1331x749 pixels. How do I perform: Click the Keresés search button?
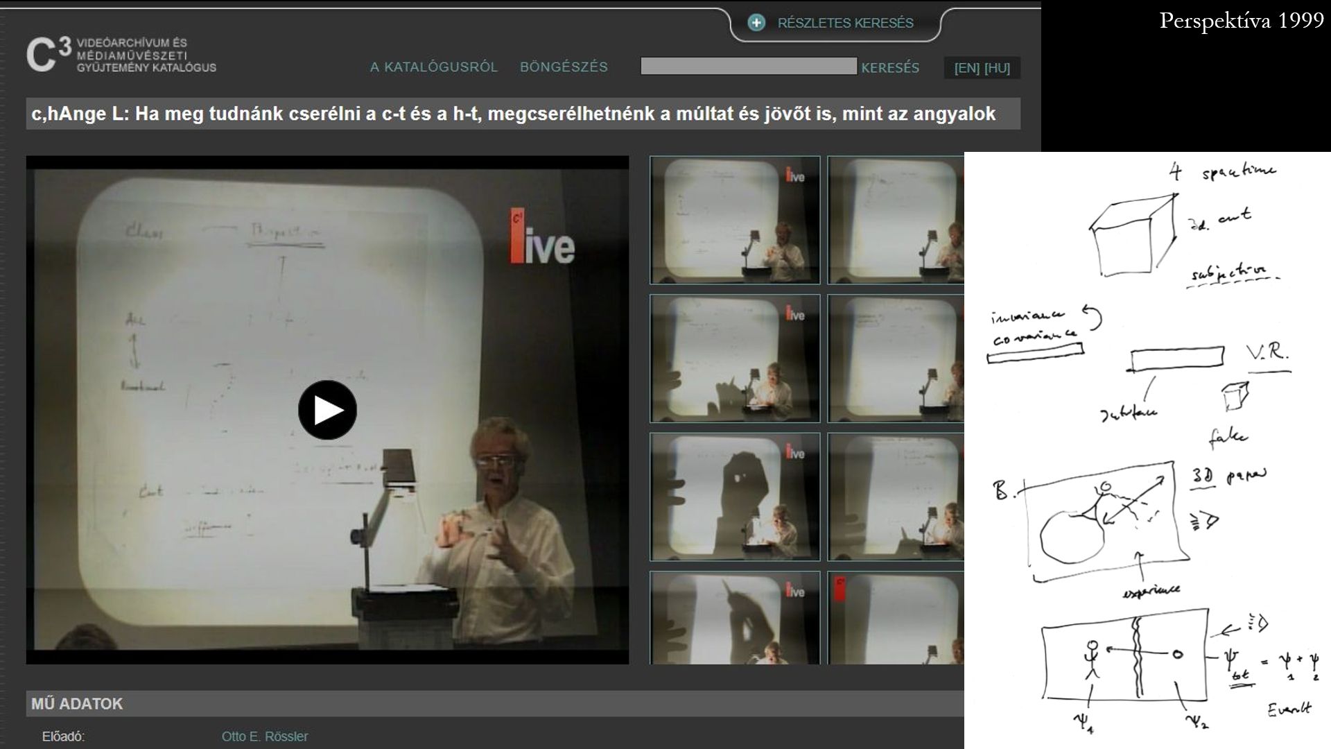point(890,67)
